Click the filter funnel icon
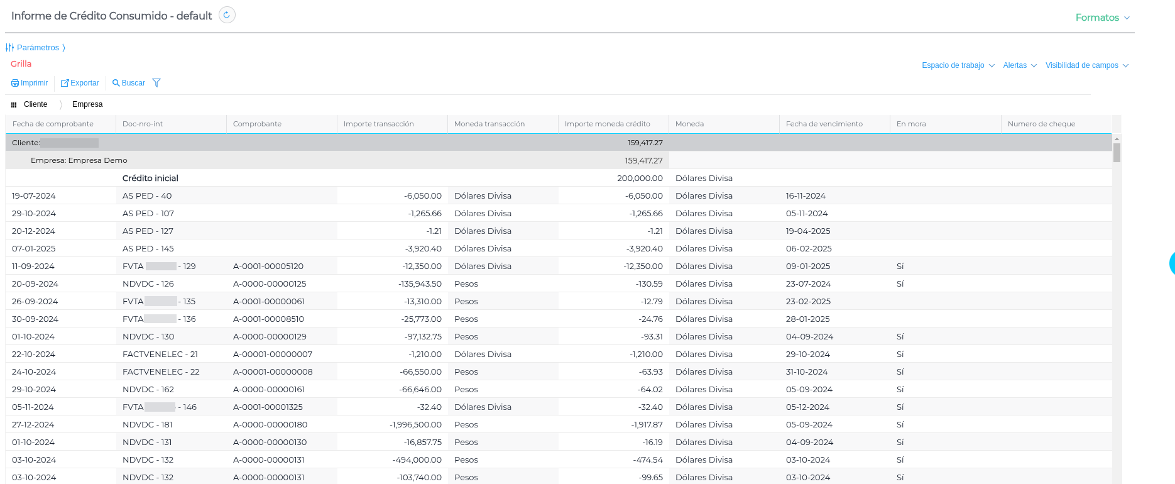Image resolution: width=1175 pixels, height=484 pixels. (x=156, y=83)
